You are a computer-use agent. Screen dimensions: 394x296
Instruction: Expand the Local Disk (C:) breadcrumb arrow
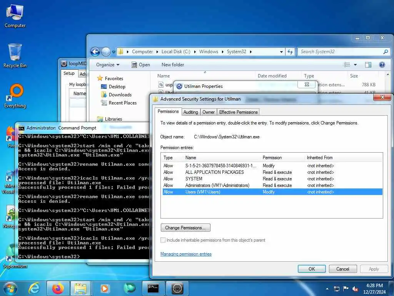pyautogui.click(x=195, y=52)
